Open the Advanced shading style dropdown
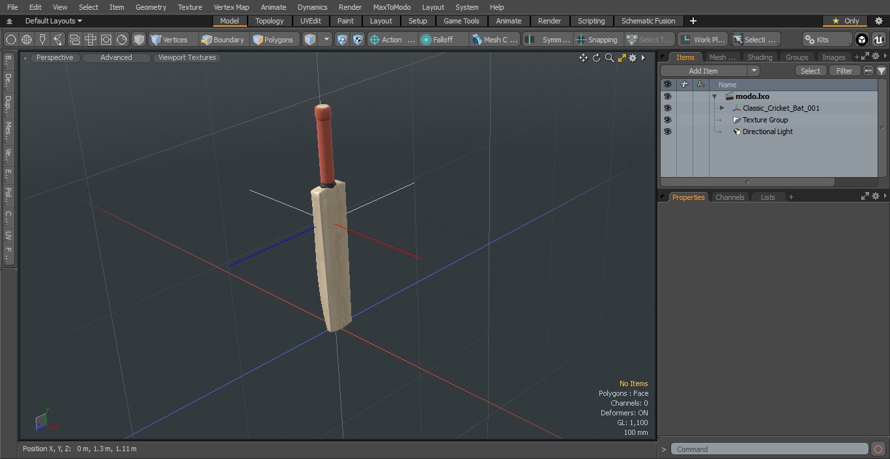890x459 pixels. coord(116,57)
